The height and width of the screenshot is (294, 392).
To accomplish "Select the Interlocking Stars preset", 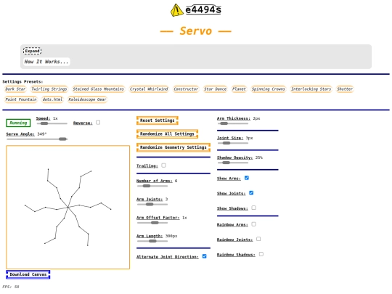I will pyautogui.click(x=311, y=89).
